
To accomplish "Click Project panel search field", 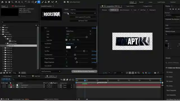I will [19, 22].
